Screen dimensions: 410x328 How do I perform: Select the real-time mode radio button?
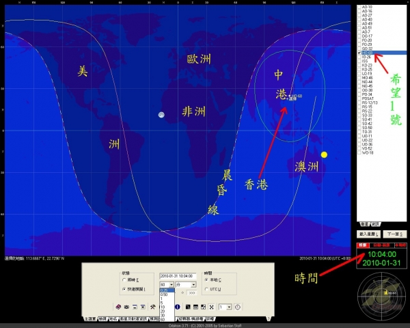pyautogui.click(x=123, y=279)
